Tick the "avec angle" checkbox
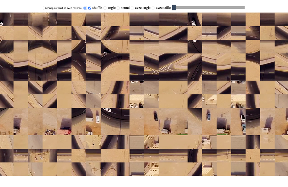Image resolution: width=288 pixels, height=187 pixels. click(x=132, y=8)
